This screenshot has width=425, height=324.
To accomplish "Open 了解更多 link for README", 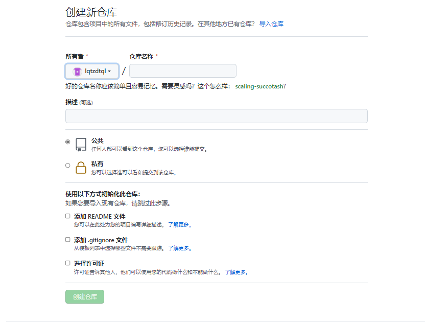I will [x=180, y=225].
